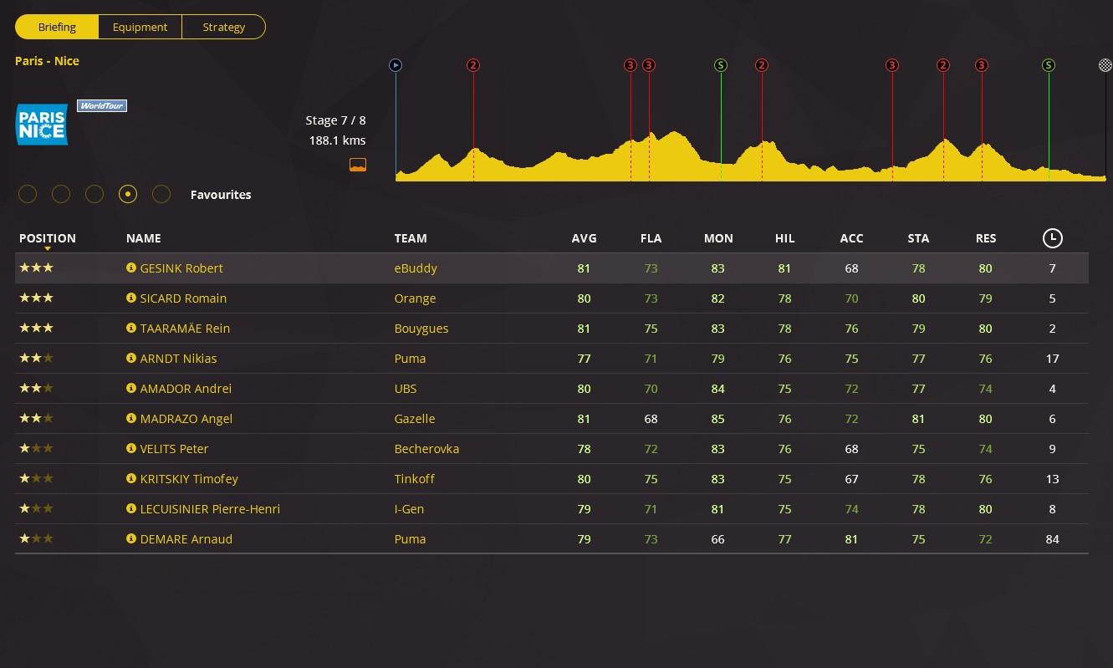The width and height of the screenshot is (1113, 668).
Task: Open rider MADRAZO Angel
Action: [x=186, y=419]
